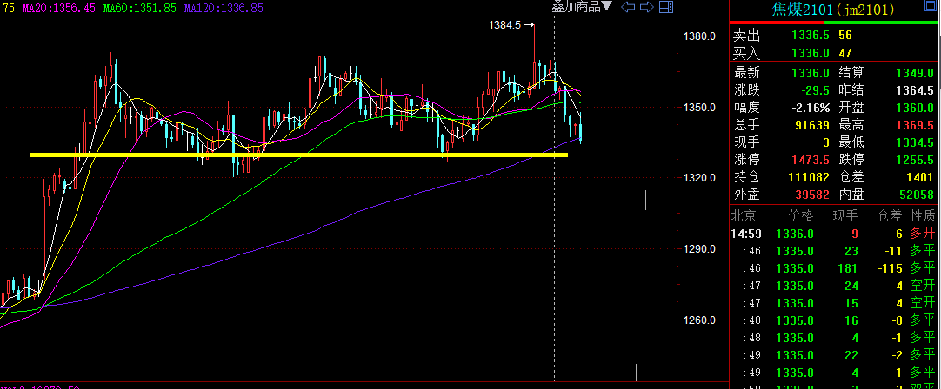941x389 pixels.
Task: Click the 最新 latest price value
Action: 811,73
